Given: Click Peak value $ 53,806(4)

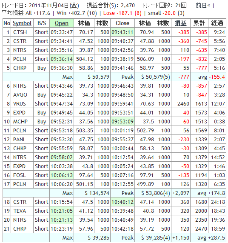Looking at the screenshot, I should pyautogui.click(x=156, y=193).
